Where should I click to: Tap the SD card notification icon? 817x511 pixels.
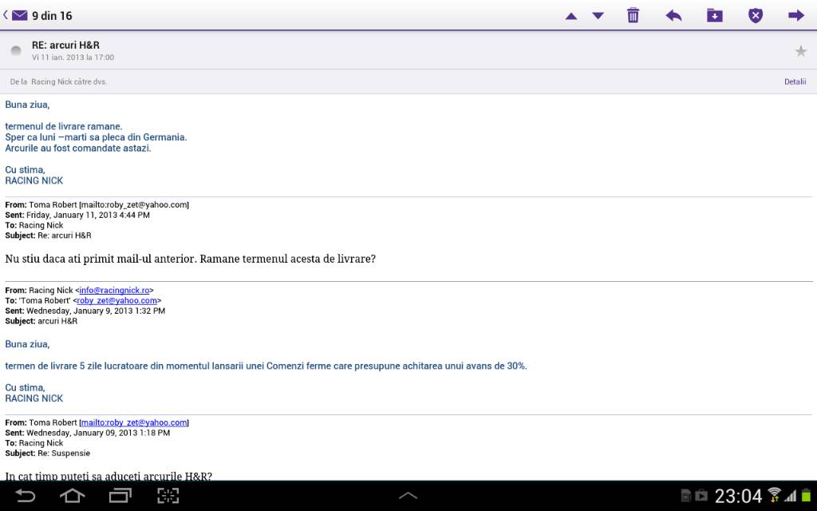686,495
